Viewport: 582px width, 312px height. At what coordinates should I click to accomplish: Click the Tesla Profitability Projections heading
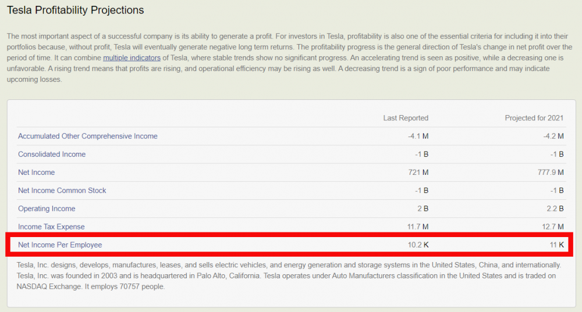coord(75,10)
